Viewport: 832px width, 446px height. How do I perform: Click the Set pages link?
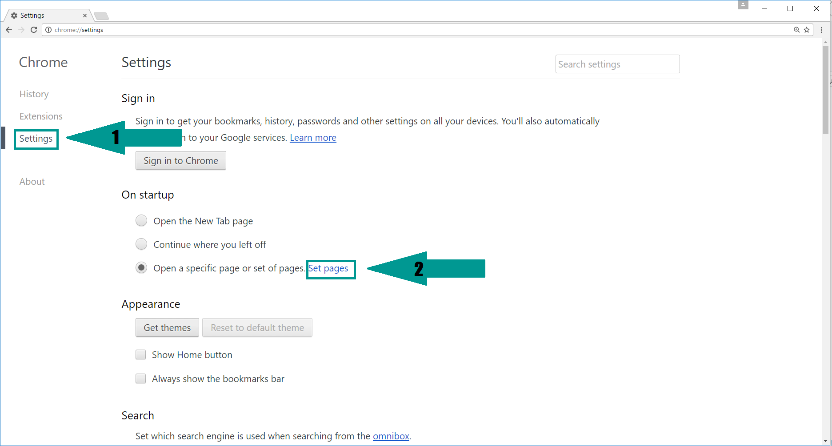pyautogui.click(x=328, y=268)
